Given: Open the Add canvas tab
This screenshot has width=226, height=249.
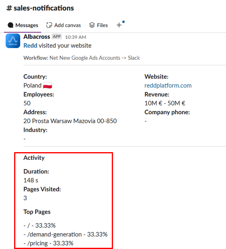Looking at the screenshot, I should pyautogui.click(x=63, y=25).
